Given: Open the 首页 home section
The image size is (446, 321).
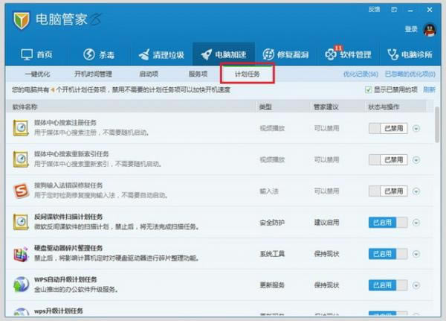Looking at the screenshot, I should click(x=37, y=54).
